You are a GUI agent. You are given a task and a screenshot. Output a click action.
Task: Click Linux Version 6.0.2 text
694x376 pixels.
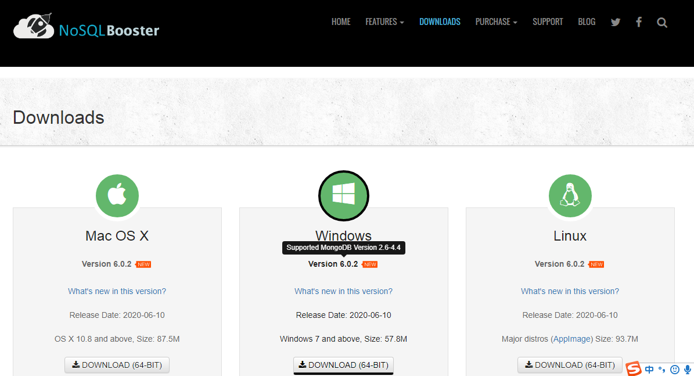tap(560, 264)
